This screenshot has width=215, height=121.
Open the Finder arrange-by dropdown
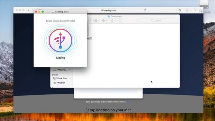(x=97, y=21)
